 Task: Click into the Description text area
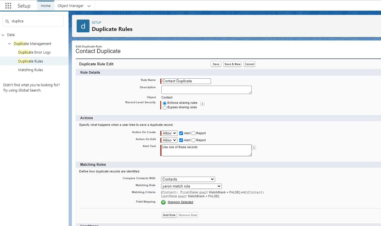click(206, 90)
